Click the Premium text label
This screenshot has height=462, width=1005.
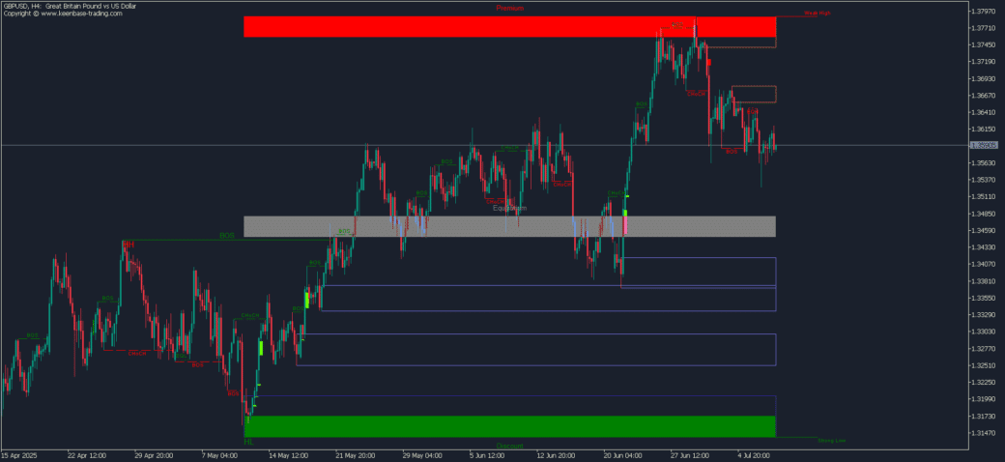[x=509, y=8]
